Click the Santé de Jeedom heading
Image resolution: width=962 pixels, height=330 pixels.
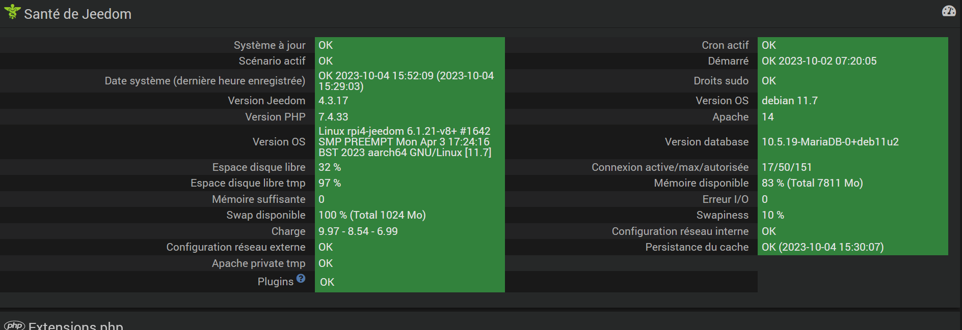[x=77, y=14]
